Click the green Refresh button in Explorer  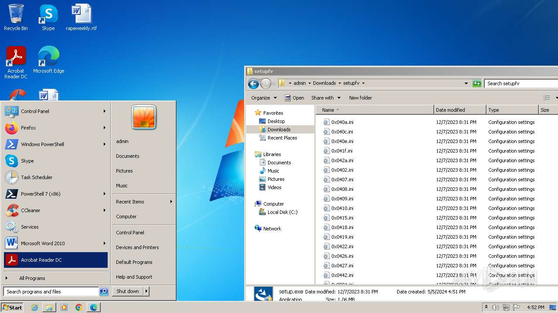tap(477, 83)
